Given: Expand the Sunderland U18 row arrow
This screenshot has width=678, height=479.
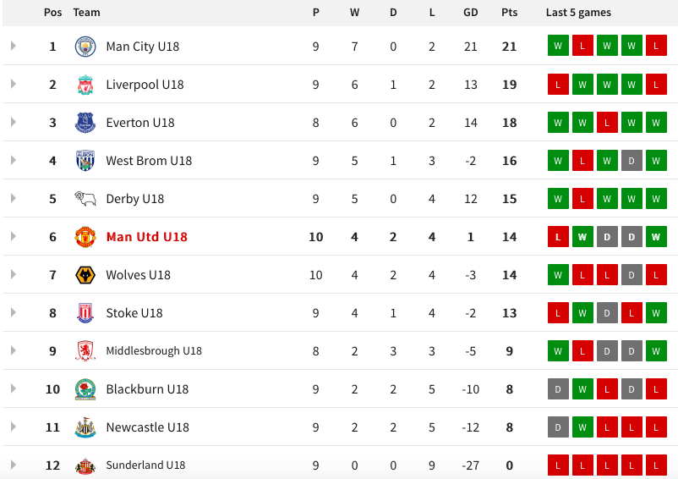Looking at the screenshot, I should click(14, 465).
